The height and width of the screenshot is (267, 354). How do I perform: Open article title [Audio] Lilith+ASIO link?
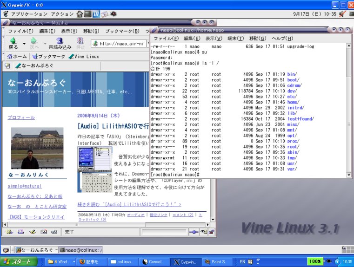(113, 126)
